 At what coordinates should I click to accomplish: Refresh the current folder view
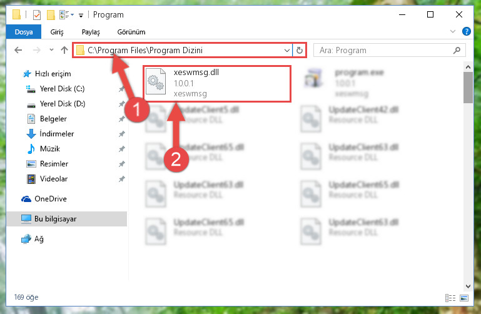coord(300,50)
